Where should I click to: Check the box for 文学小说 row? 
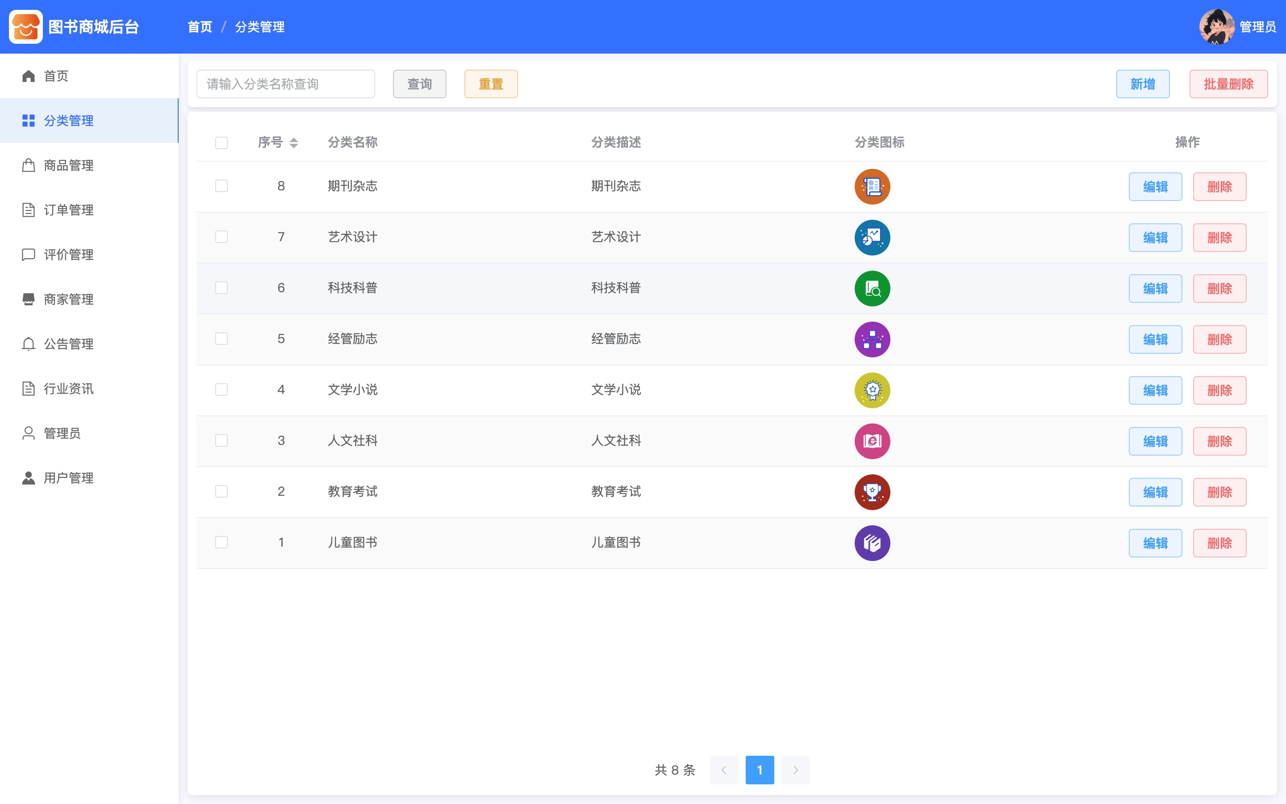221,389
